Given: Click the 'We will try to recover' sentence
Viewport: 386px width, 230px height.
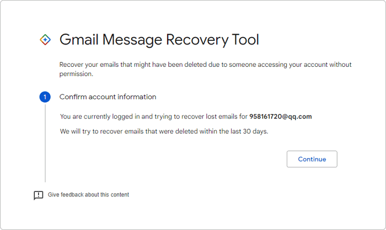Looking at the screenshot, I should coord(163,131).
